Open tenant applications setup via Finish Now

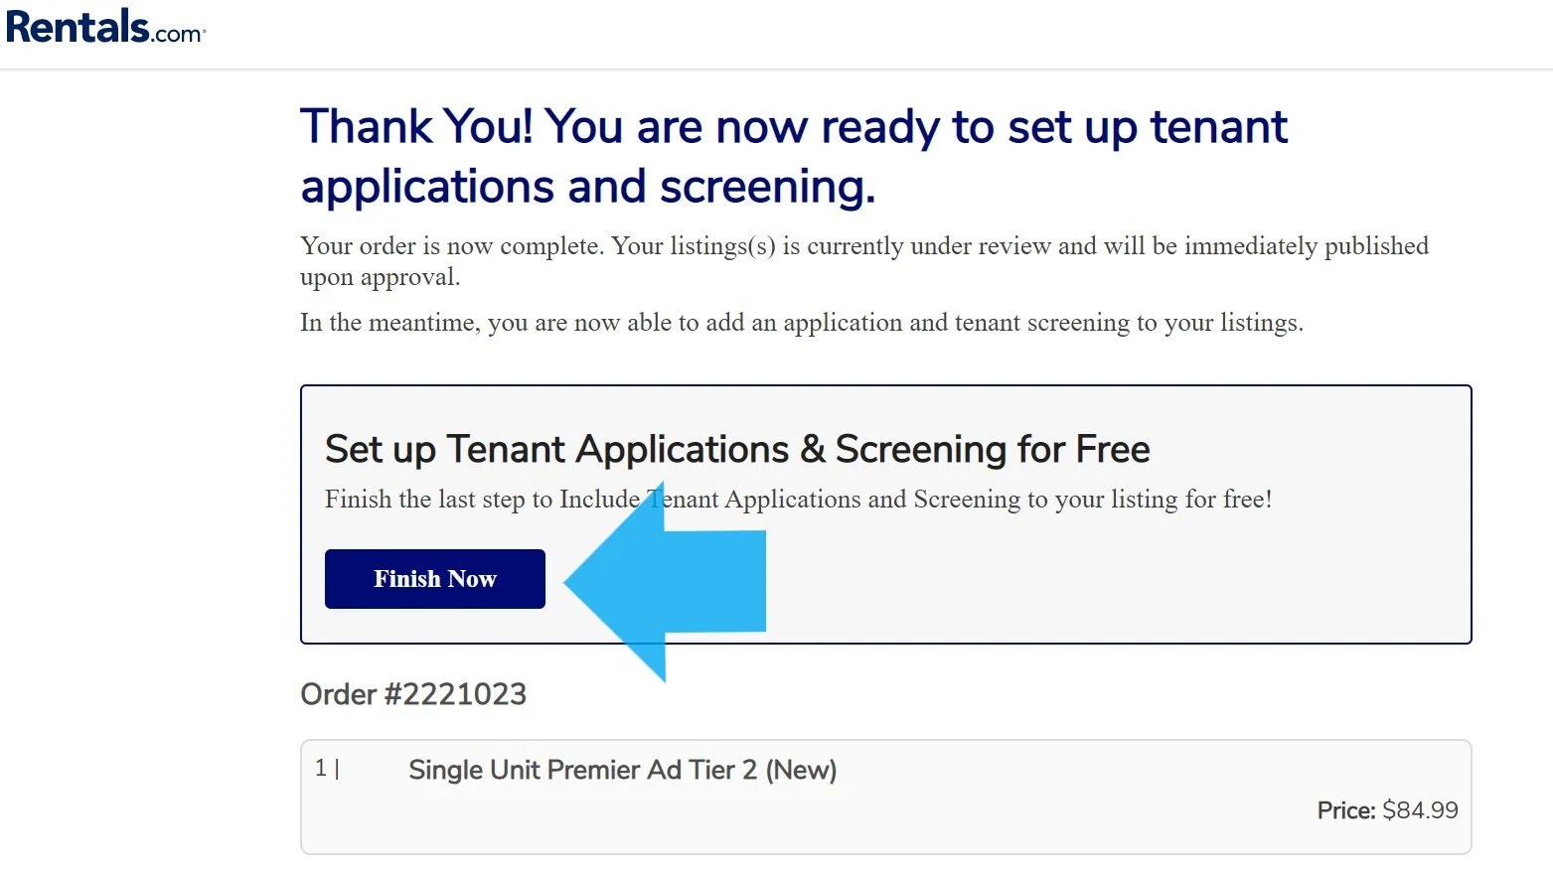[x=434, y=578]
